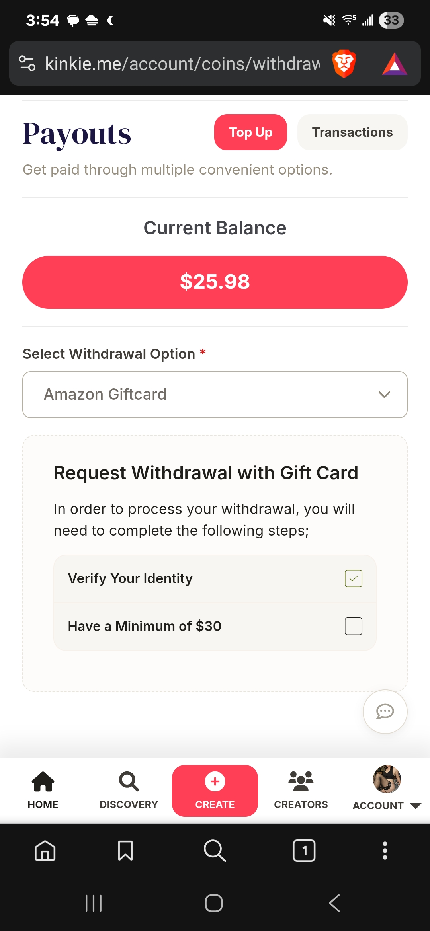Tap the browser bookmark icon
The height and width of the screenshot is (931, 430).
(x=125, y=851)
